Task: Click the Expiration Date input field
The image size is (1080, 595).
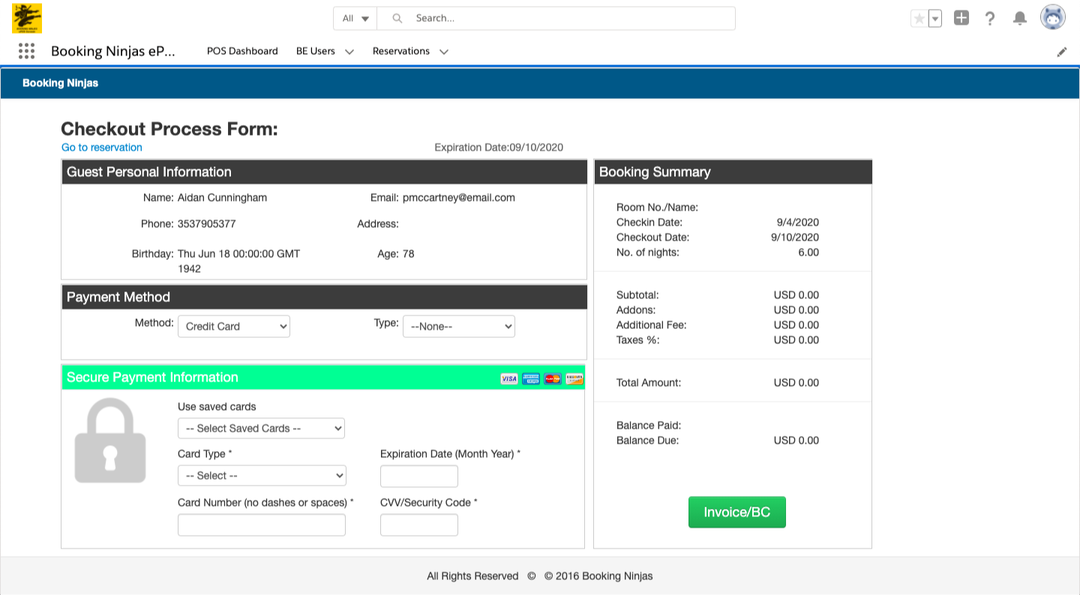Action: 419,476
